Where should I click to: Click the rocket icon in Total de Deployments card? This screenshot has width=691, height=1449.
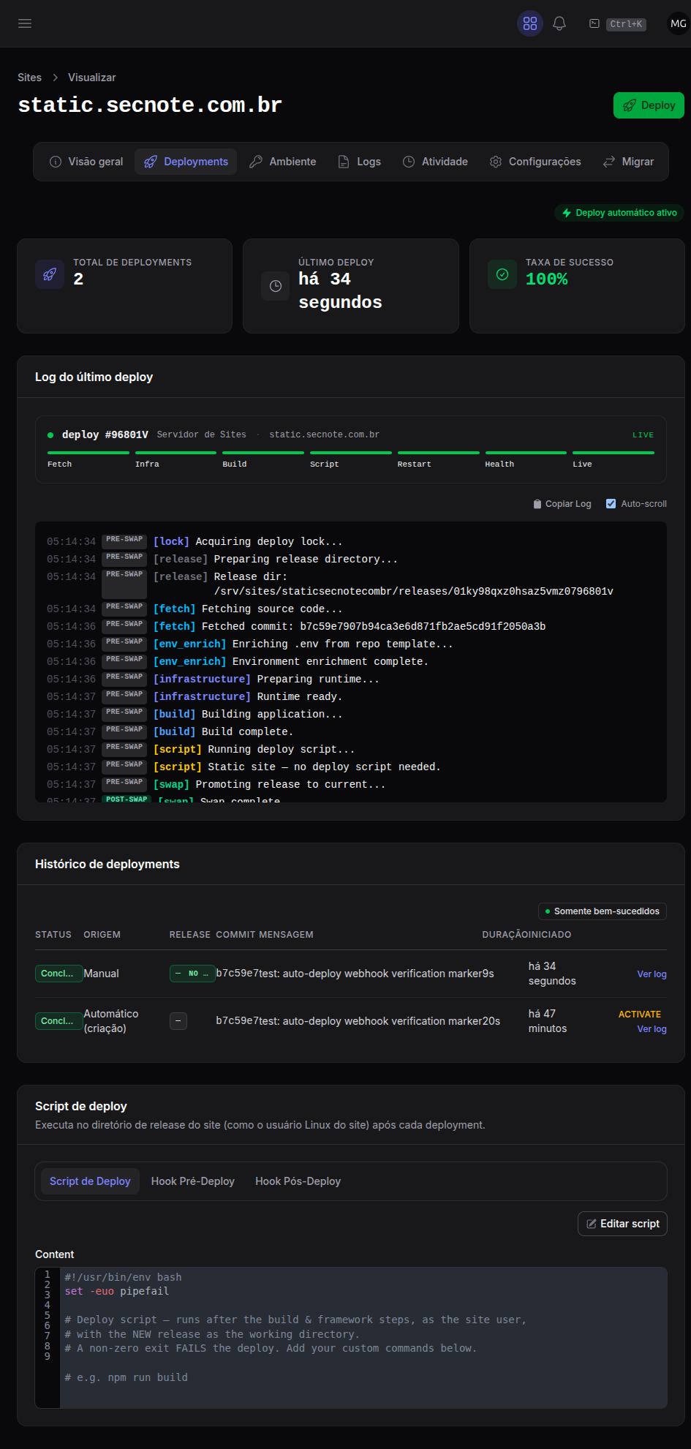pos(50,274)
